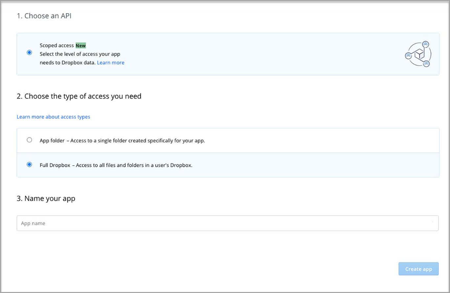450x293 pixels.
Task: Click '2. Choose the type of access' heading
Action: tap(79, 96)
